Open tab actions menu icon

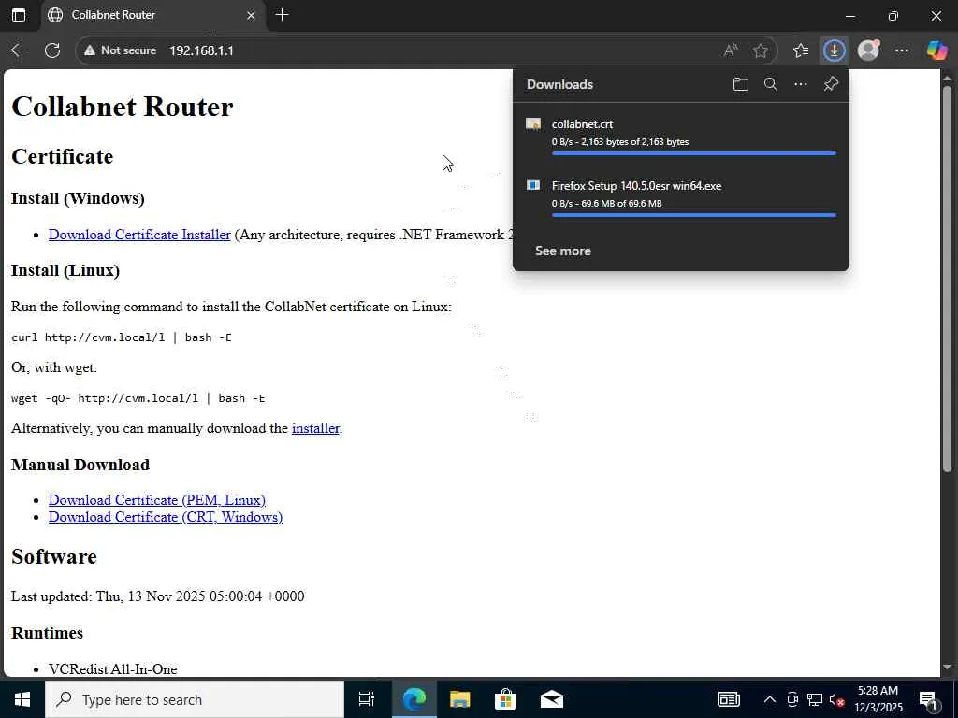point(19,15)
